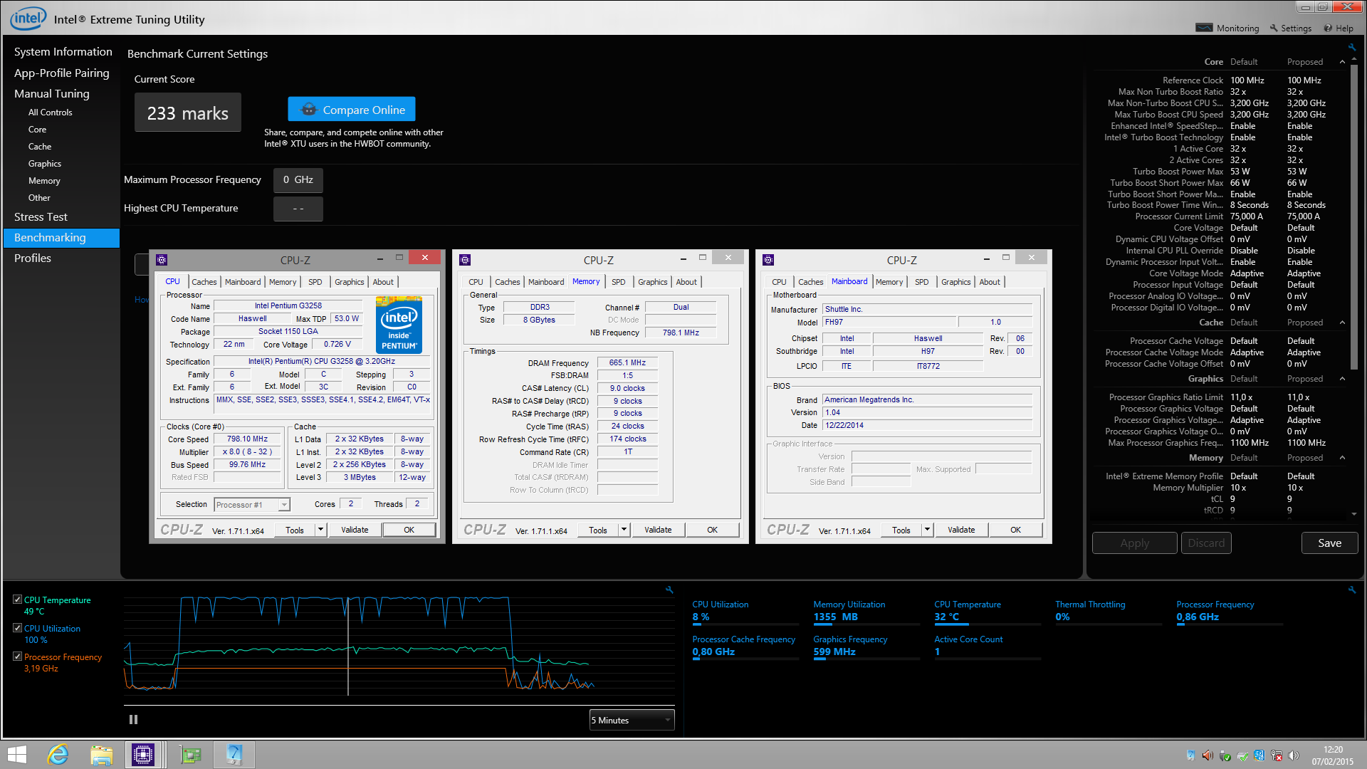
Task: Open Profiles in the sidebar
Action: pyautogui.click(x=33, y=258)
